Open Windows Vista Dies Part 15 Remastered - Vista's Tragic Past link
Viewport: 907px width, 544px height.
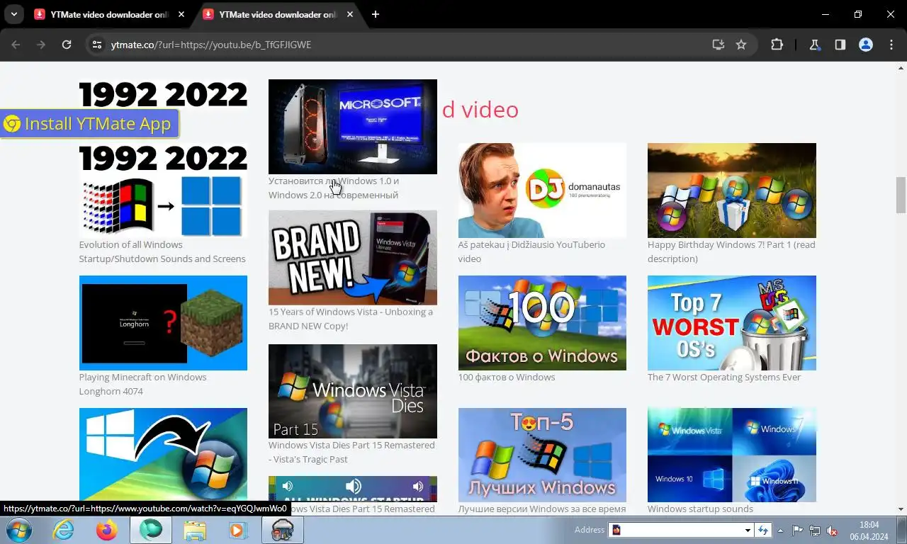(351, 452)
